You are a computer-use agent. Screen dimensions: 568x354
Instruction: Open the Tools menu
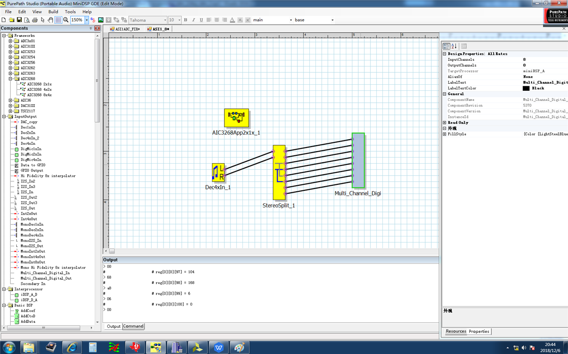[70, 12]
